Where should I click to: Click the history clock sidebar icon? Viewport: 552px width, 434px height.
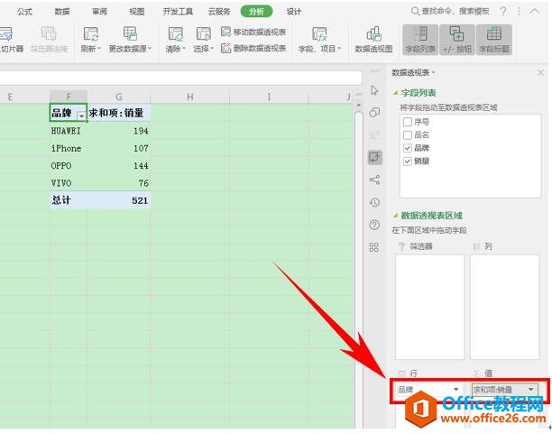tap(374, 202)
